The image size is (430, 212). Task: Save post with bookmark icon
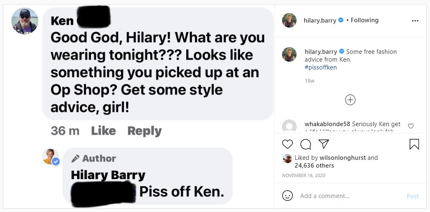pyautogui.click(x=414, y=144)
